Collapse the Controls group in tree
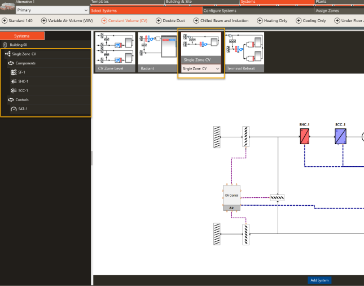 (11, 99)
